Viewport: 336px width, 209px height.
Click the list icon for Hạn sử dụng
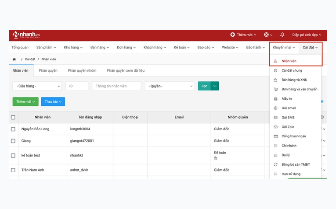[275, 174]
